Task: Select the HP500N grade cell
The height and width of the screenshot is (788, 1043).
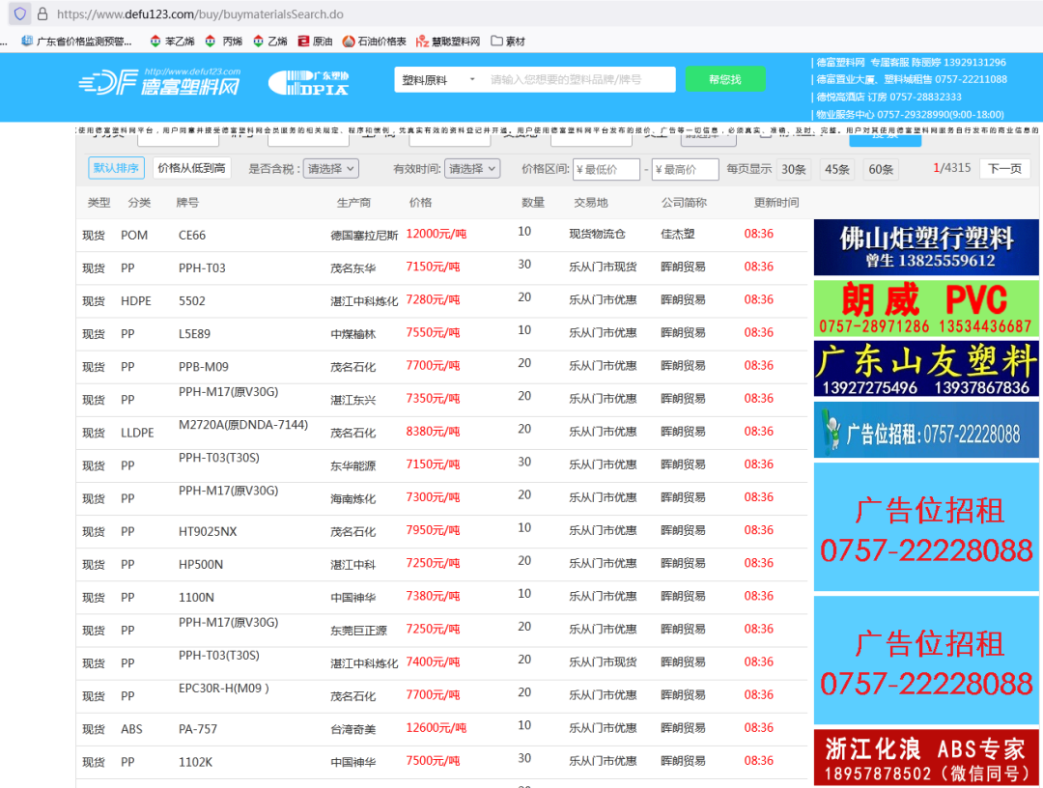Action: (x=201, y=565)
